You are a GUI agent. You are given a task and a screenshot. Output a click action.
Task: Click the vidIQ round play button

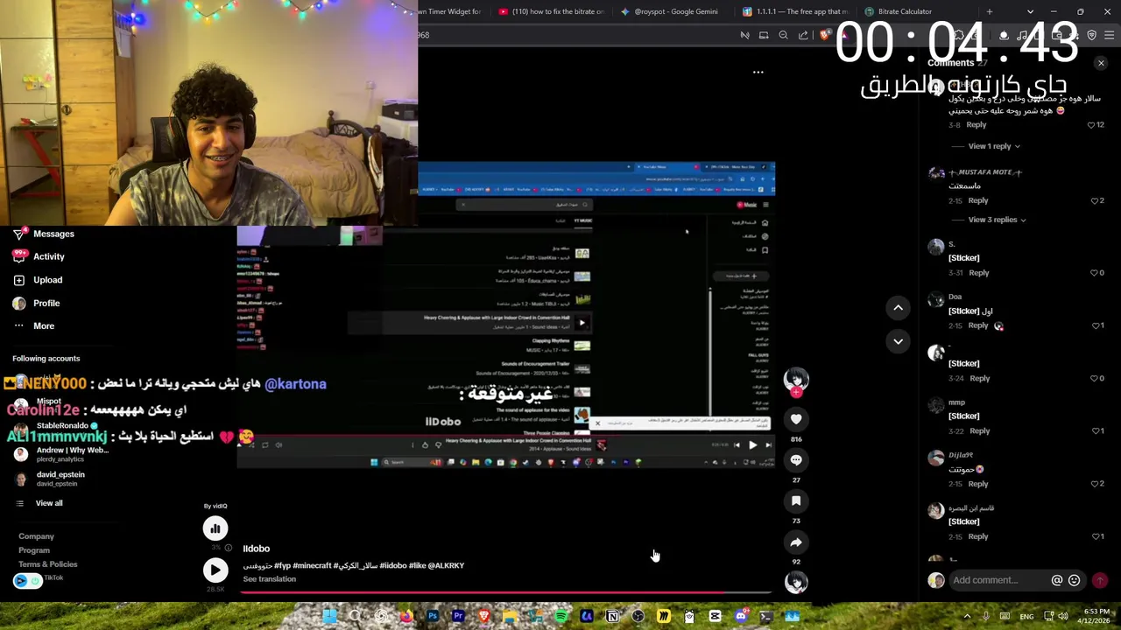pyautogui.click(x=215, y=570)
